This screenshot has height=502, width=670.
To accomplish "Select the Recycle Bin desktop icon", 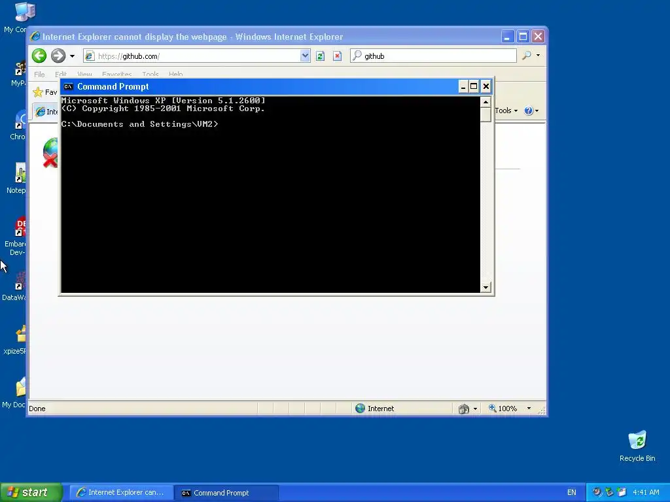I will click(x=637, y=446).
